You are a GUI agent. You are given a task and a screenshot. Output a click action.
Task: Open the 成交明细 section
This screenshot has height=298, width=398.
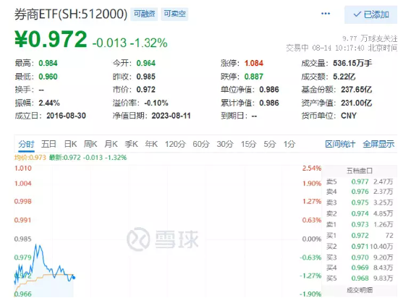(360, 290)
